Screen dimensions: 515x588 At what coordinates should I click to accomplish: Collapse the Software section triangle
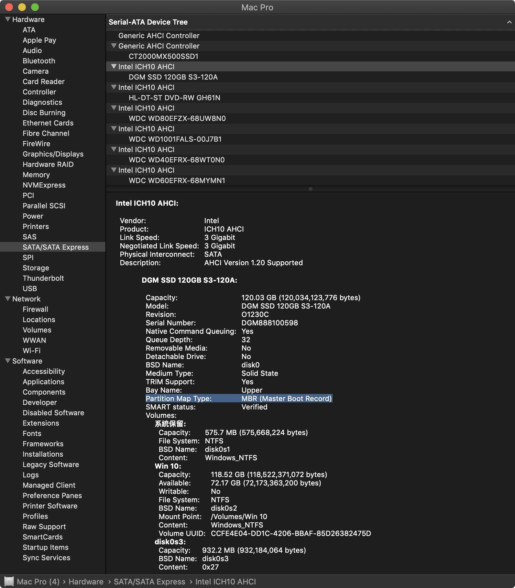point(8,361)
